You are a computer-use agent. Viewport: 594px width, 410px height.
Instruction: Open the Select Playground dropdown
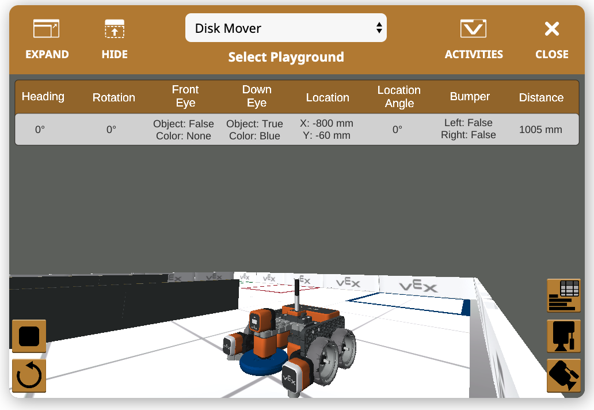286,28
